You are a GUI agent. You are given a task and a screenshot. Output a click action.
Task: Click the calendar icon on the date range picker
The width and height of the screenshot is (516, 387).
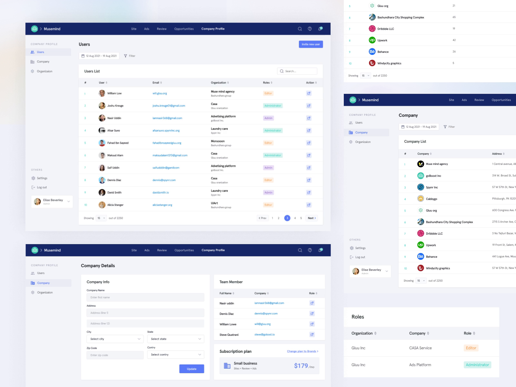[83, 55]
